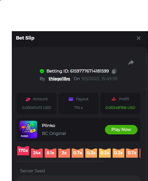148x181 pixels.
Task: Copy the Betting ID with copy icon
Action: coord(114,71)
